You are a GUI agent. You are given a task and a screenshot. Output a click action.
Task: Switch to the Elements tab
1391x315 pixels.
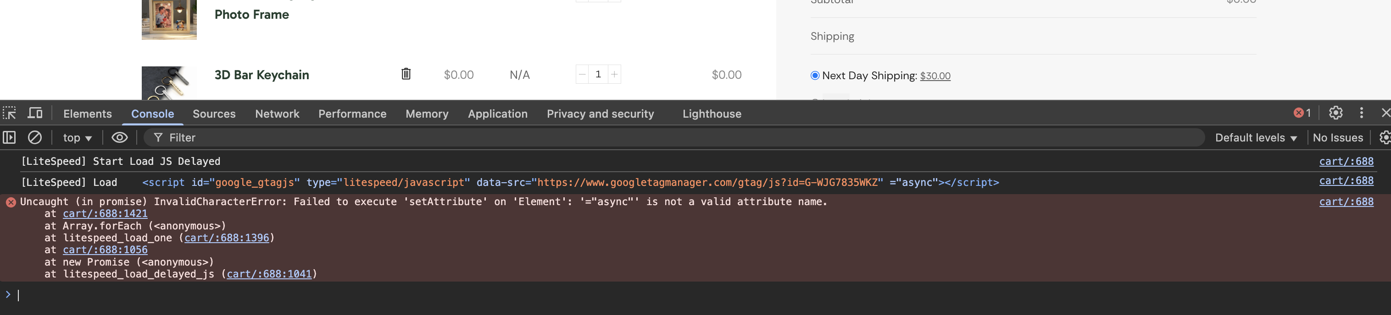pyautogui.click(x=88, y=114)
